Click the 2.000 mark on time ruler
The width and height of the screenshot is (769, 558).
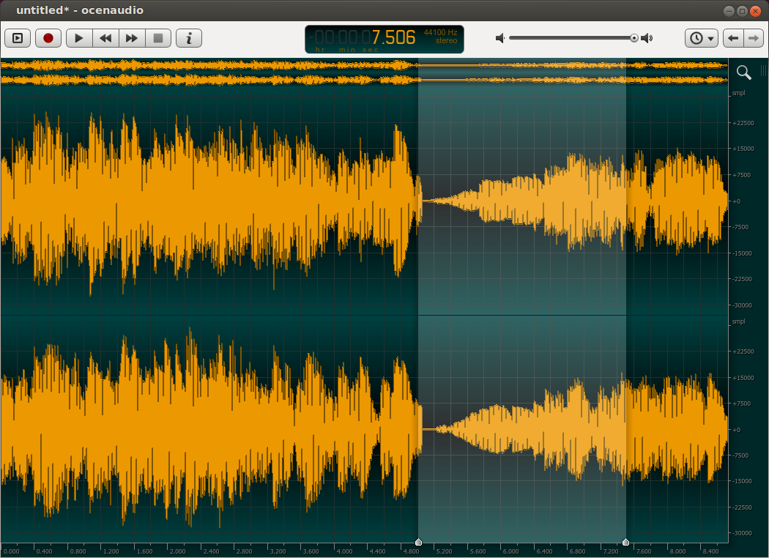tap(177, 551)
